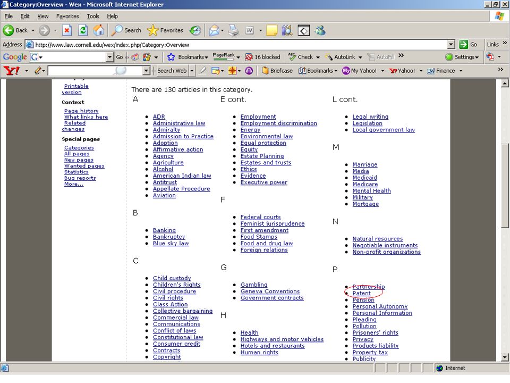Expand the Address bar dropdown arrow
Screen dimensions: 510x383
coord(451,44)
